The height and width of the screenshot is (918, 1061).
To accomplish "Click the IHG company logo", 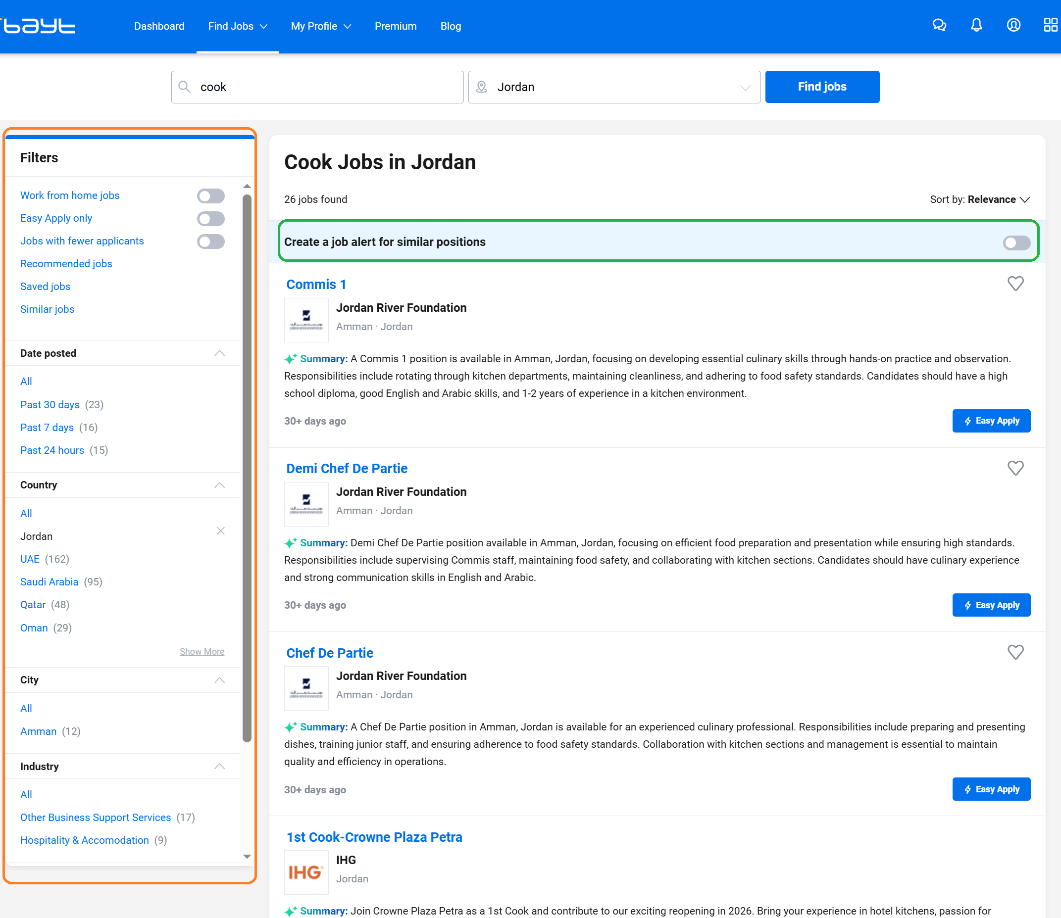I will pyautogui.click(x=306, y=872).
